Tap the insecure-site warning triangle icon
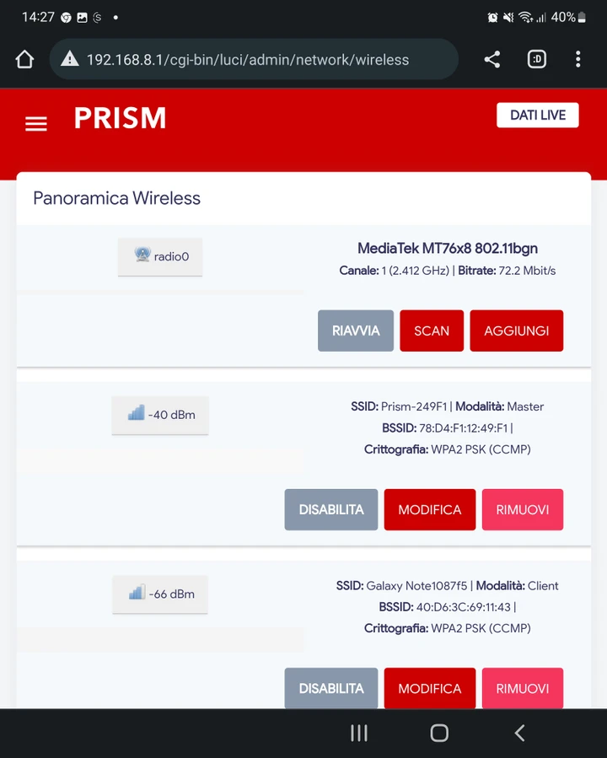Viewport: 607px width, 758px height. coord(70,59)
